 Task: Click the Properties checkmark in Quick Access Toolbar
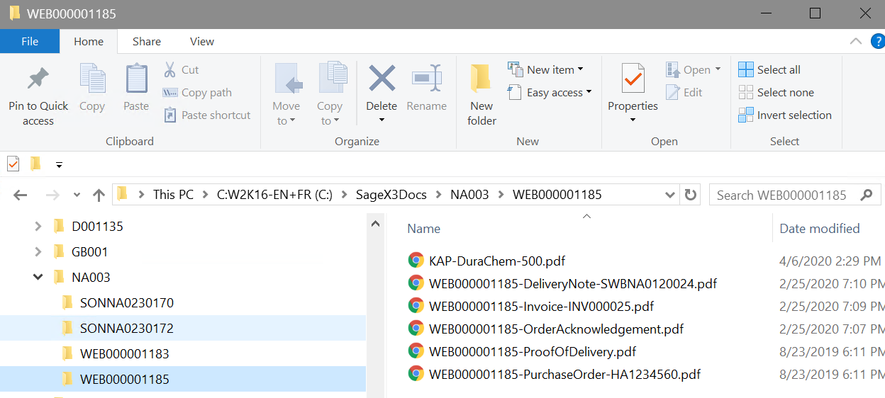tap(13, 164)
